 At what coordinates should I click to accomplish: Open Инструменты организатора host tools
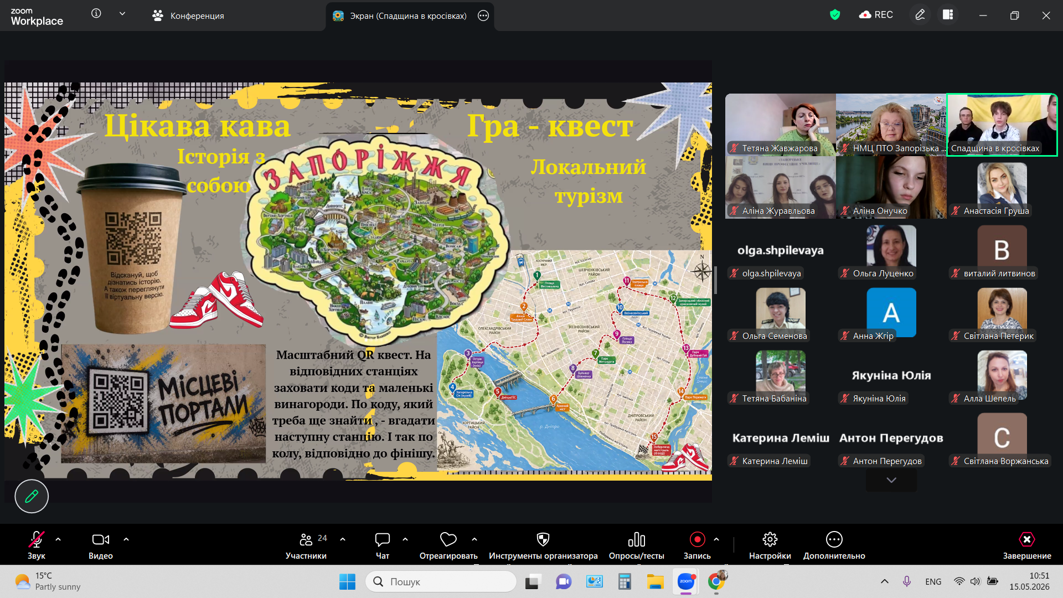(x=543, y=545)
